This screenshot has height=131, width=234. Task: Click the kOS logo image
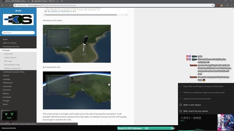coord(18,19)
